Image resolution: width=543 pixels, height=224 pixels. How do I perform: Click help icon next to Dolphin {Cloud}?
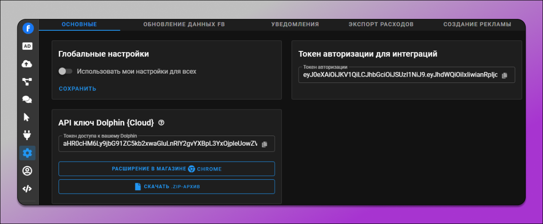[x=161, y=123]
